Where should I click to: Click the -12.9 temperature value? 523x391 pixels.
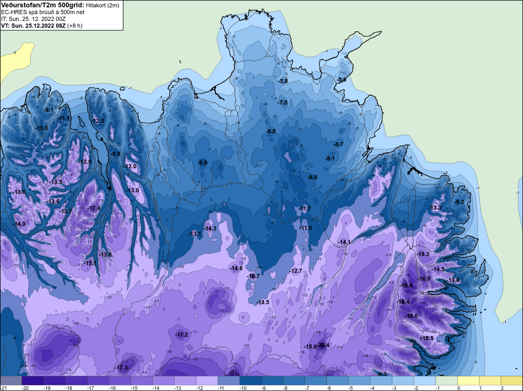pyautogui.click(x=85, y=162)
